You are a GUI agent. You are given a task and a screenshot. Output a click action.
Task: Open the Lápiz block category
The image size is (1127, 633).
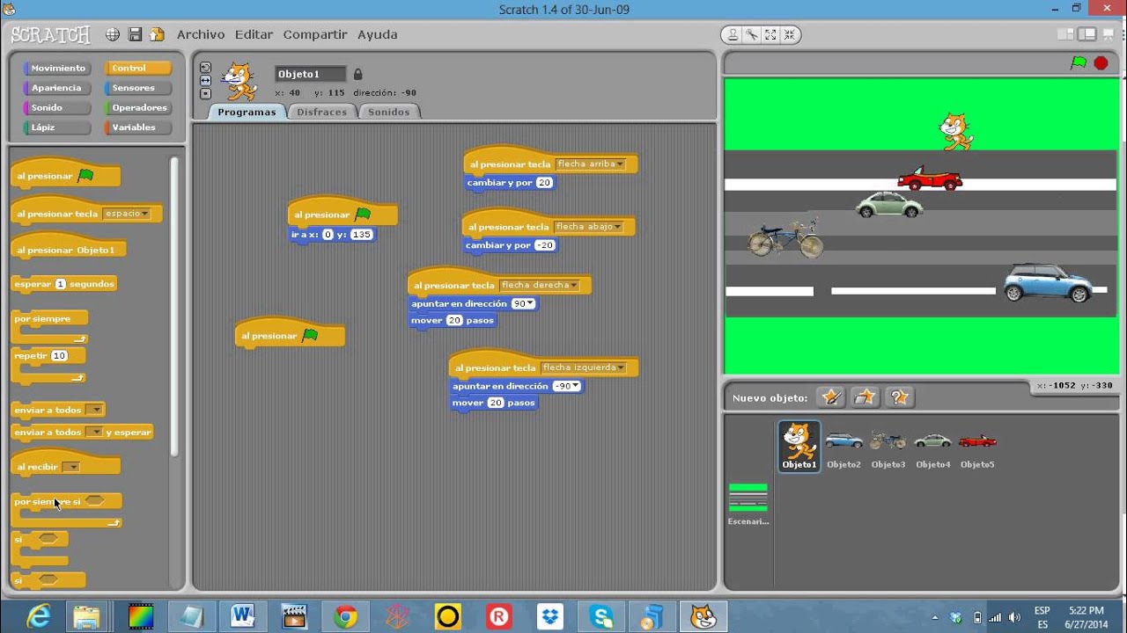[57, 127]
